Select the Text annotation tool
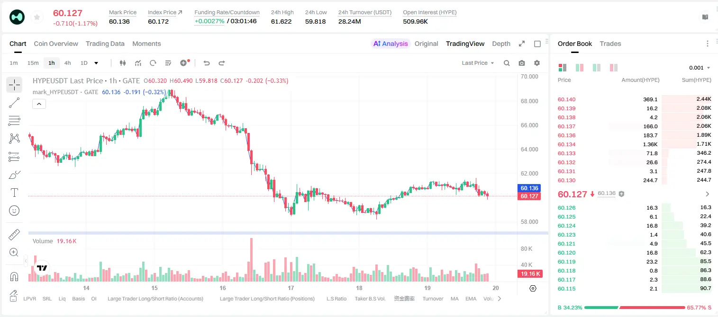This screenshot has width=718, height=317. tap(14, 193)
